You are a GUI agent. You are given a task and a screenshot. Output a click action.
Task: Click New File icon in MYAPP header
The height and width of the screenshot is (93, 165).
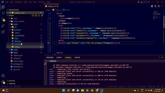[x=33, y=16]
